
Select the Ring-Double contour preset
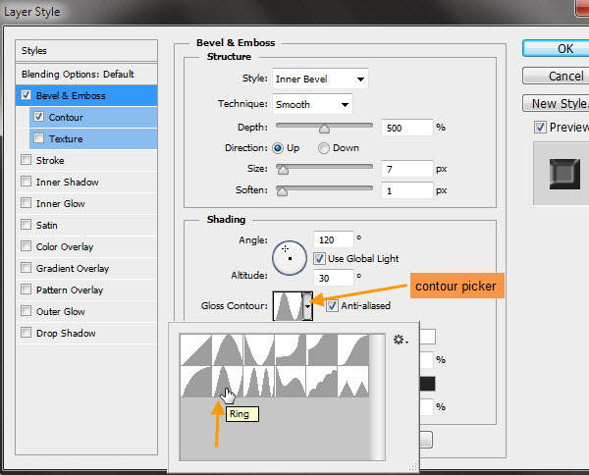[x=259, y=381]
